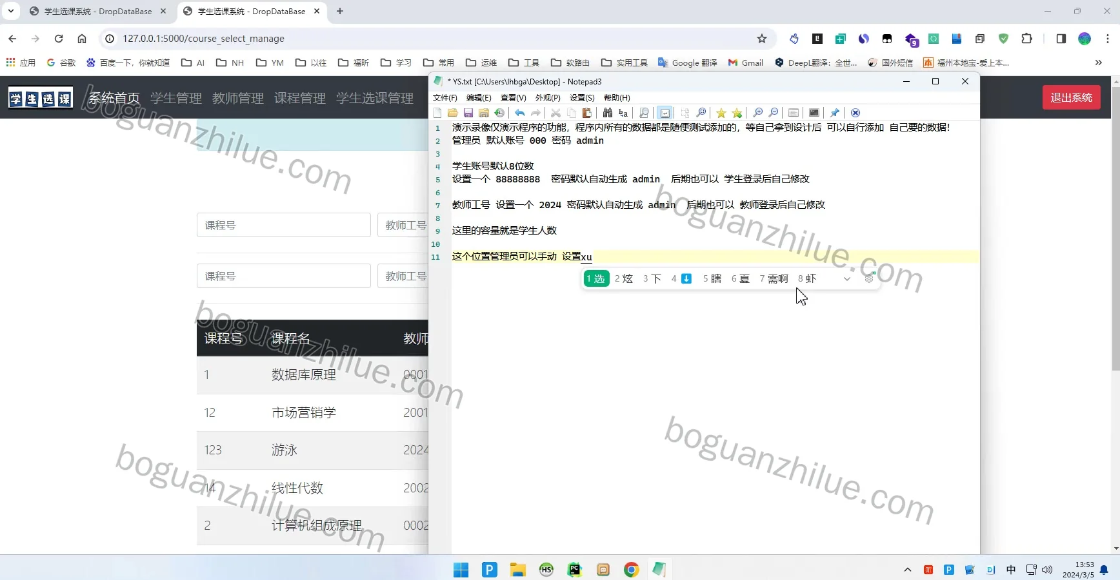This screenshot has height=580, width=1120.
Task: Open the Chrome three-dot menu
Action: (x=1108, y=39)
